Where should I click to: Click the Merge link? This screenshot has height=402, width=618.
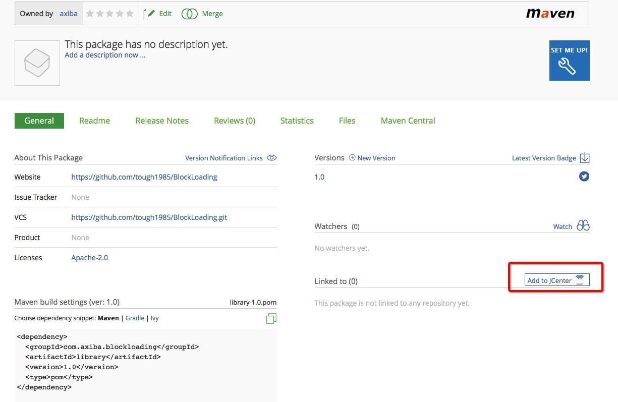[212, 14]
